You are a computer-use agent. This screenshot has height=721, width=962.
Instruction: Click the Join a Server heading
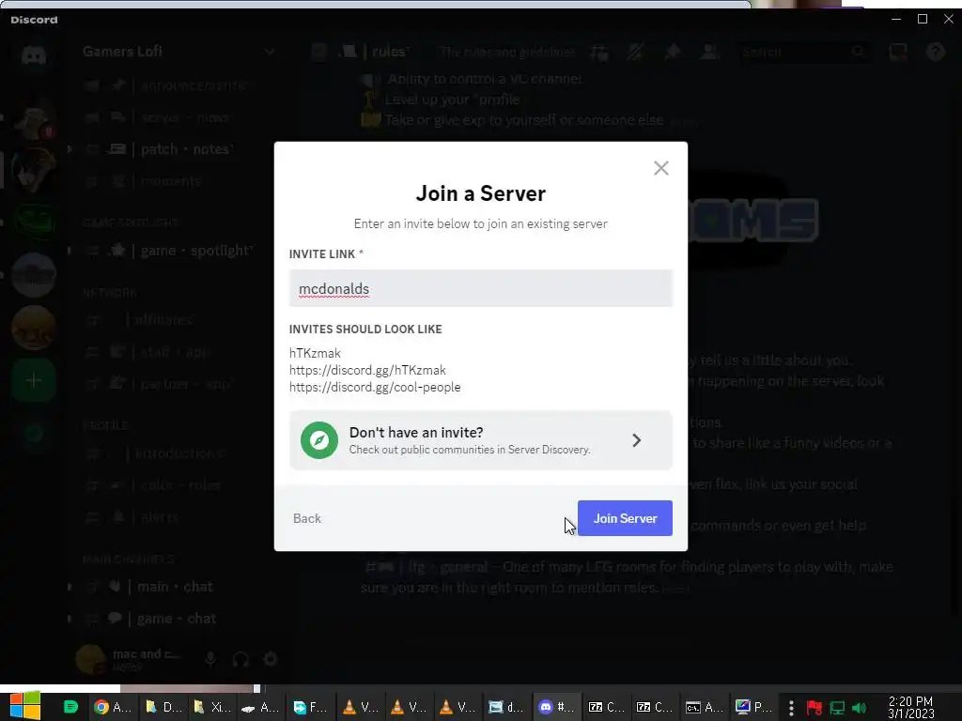[480, 193]
